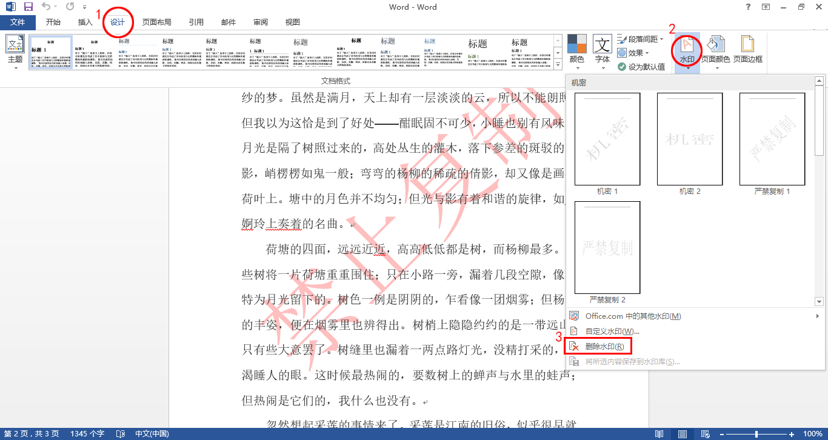Open the 颜色 (Colors) theme palette
This screenshot has width=828, height=440.
577,52
